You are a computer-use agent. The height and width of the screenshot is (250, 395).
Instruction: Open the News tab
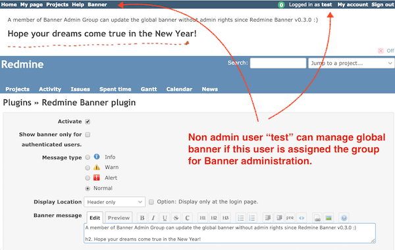pyautogui.click(x=210, y=89)
